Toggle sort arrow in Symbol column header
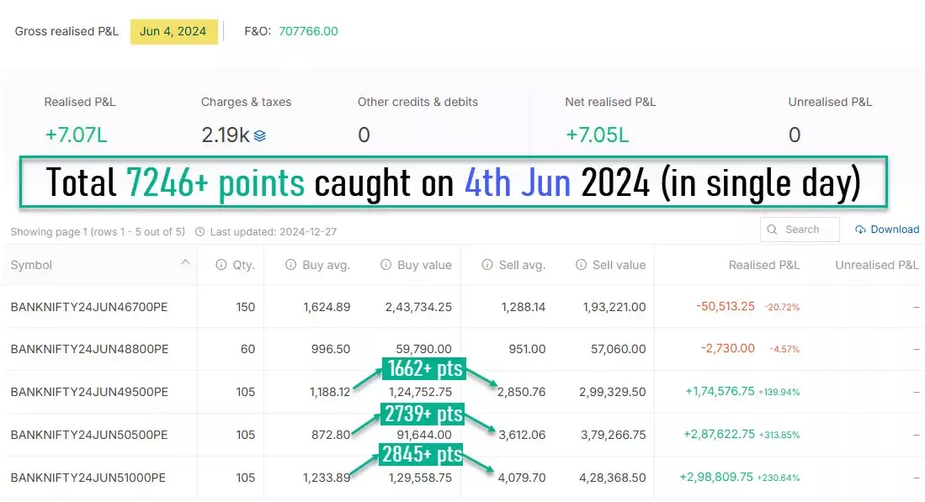 tap(185, 263)
